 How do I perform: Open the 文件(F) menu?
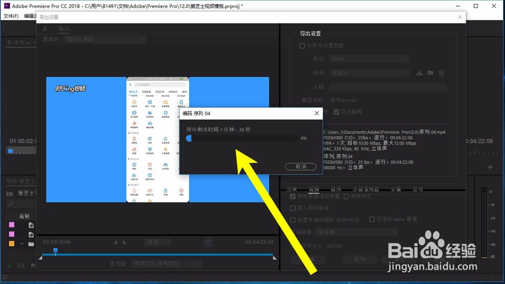[x=11, y=16]
